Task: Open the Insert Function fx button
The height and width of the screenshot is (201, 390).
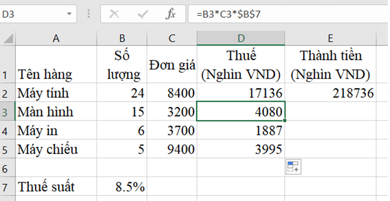Action: tap(171, 14)
